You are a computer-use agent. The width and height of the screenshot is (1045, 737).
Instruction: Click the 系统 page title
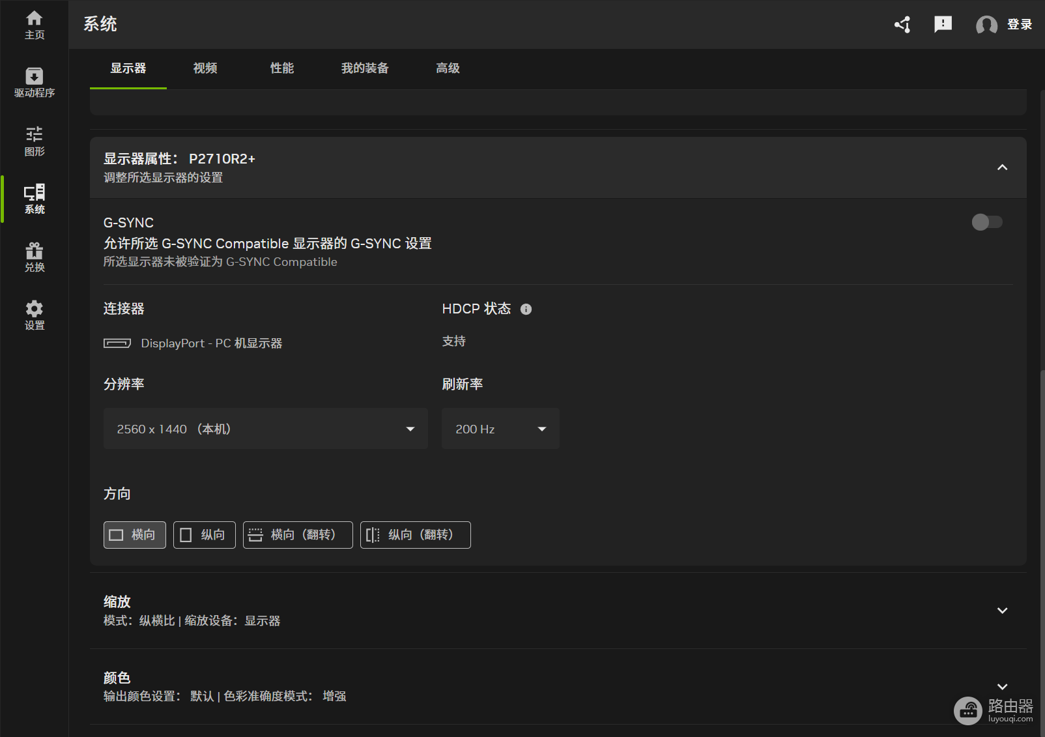click(x=100, y=24)
